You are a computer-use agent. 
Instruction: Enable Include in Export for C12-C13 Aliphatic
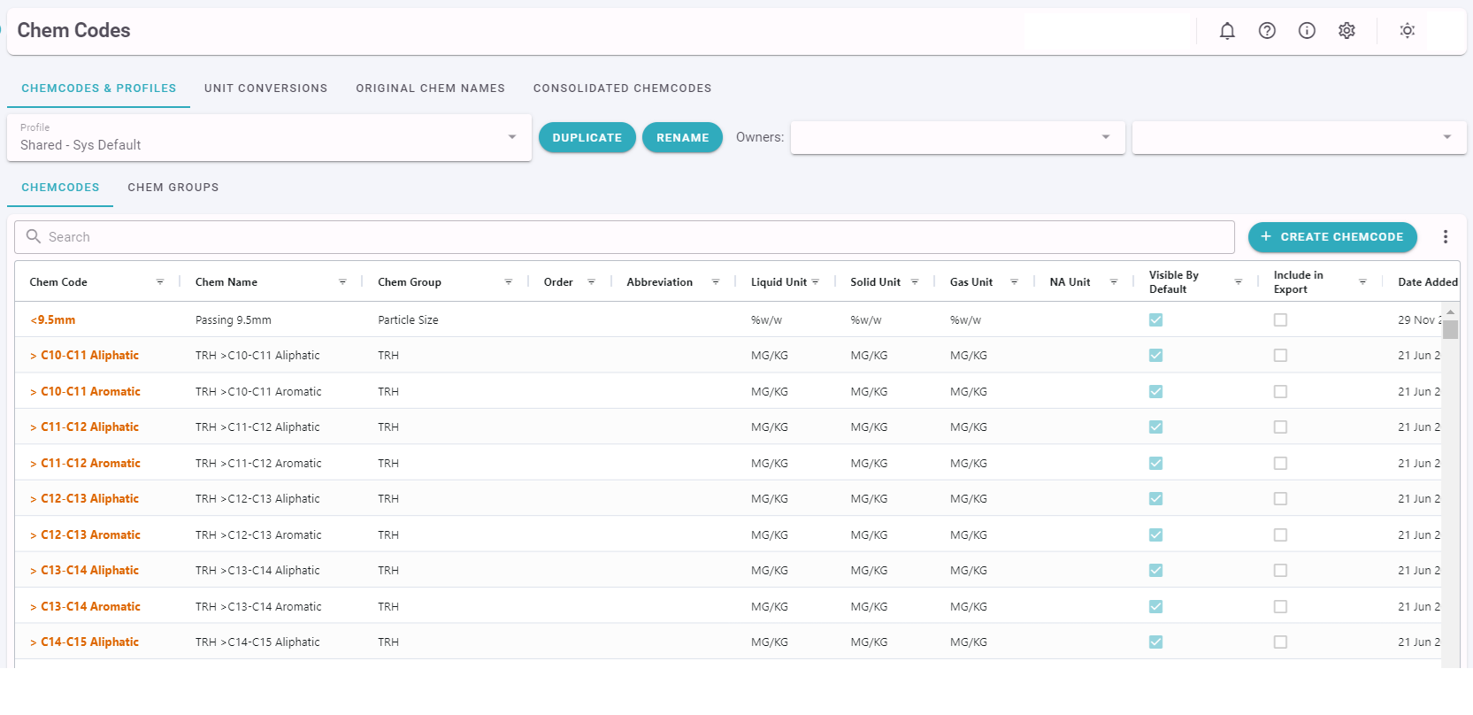click(x=1280, y=498)
